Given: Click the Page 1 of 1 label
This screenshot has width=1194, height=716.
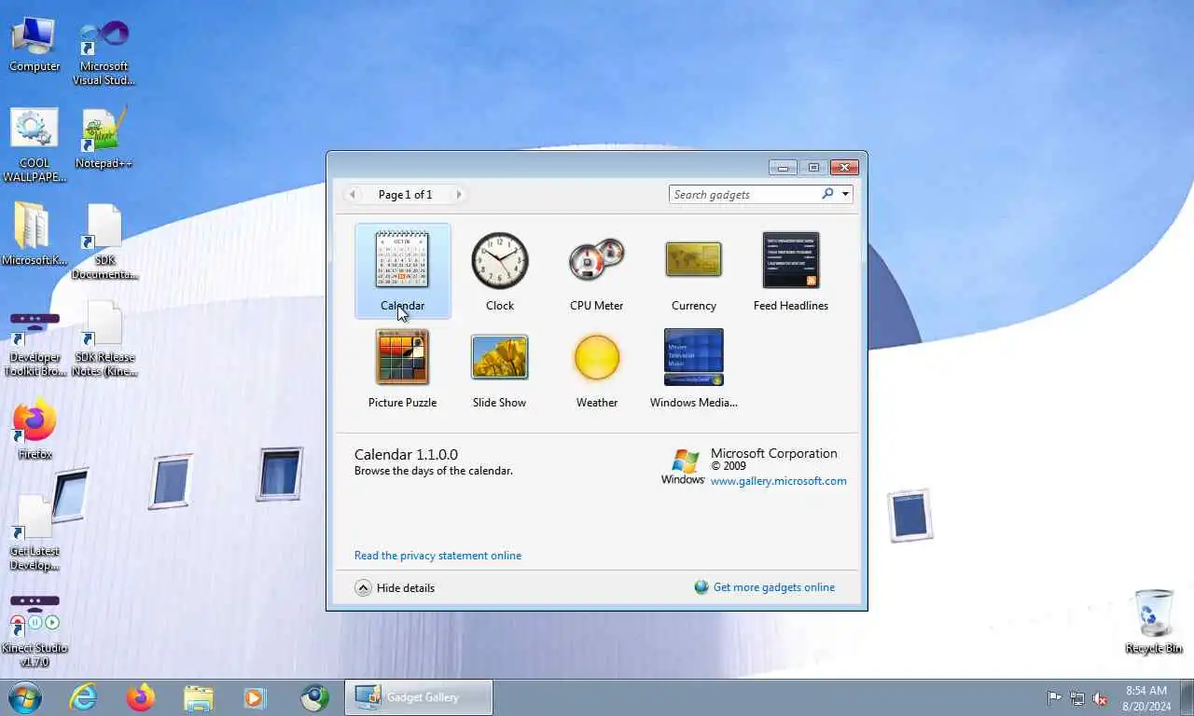Looking at the screenshot, I should click(x=405, y=195).
